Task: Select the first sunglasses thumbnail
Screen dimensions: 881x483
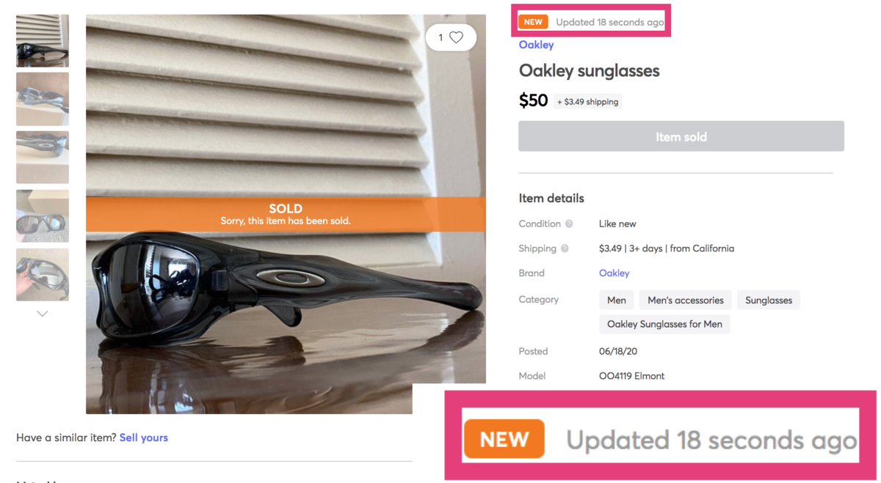Action: tap(43, 41)
